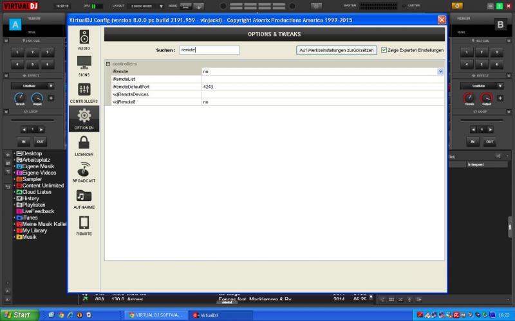Image resolution: width=515 pixels, height=321 pixels.
Task: Open Desktop folder in browser tree
Action: pyautogui.click(x=32, y=153)
